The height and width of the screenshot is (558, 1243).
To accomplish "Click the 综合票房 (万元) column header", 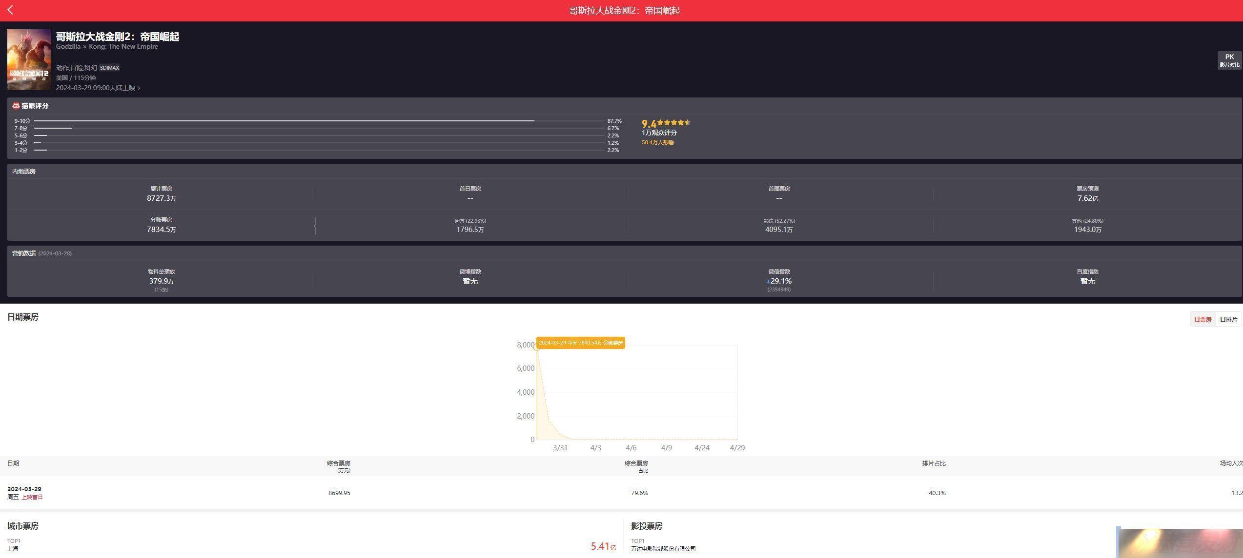I will 339,467.
